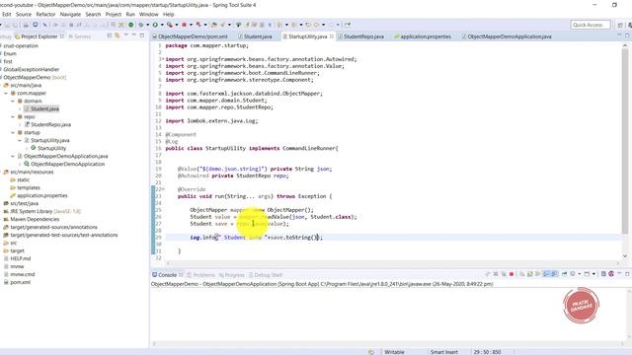Toggle Word Wrap in Console toolbar
The height and width of the screenshot is (355, 632).
(537, 274)
